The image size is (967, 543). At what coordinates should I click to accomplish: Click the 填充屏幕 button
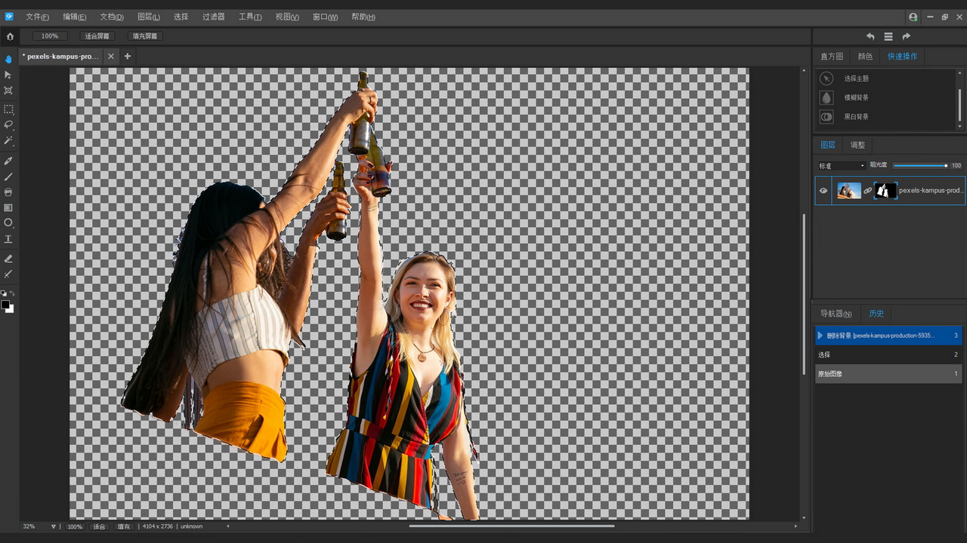coord(145,36)
